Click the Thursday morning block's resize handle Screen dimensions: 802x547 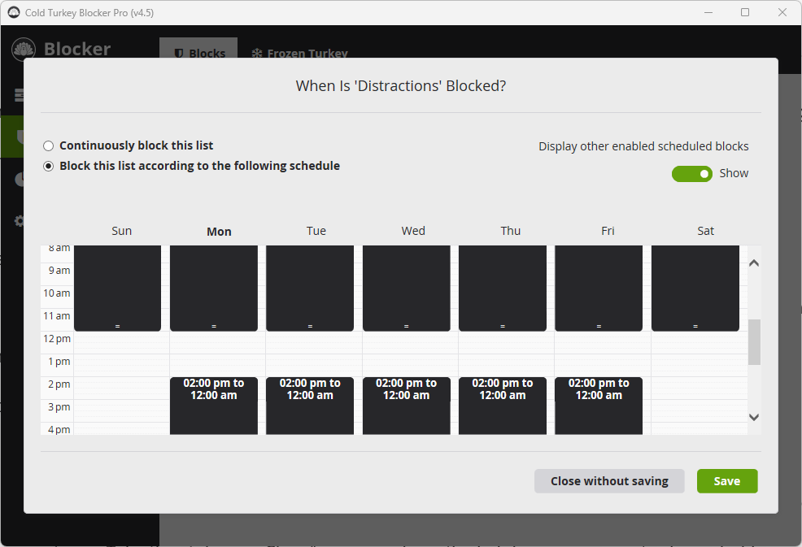coord(503,326)
